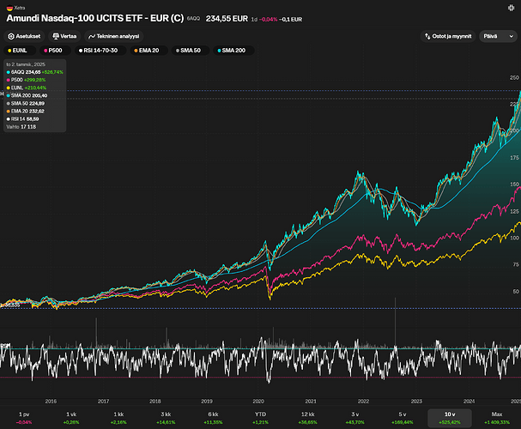Click the line-chart icon in Tekninen analyysi
521x429 pixels.
click(x=92, y=37)
